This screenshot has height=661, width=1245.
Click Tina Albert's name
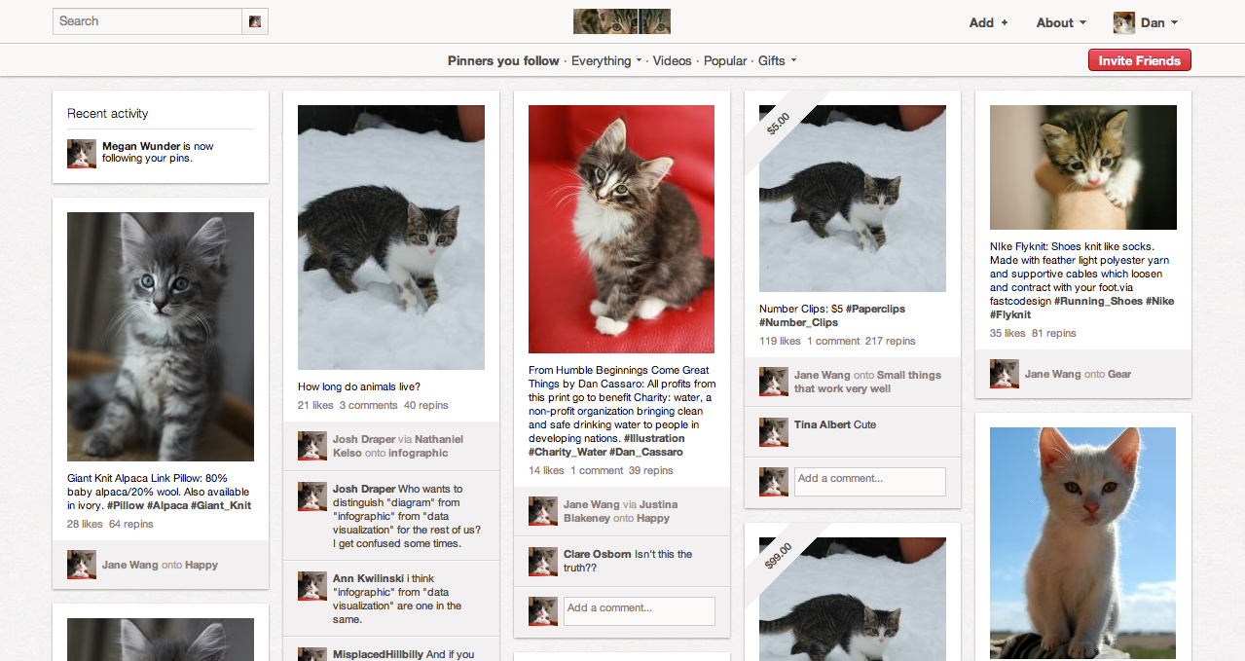point(822,424)
